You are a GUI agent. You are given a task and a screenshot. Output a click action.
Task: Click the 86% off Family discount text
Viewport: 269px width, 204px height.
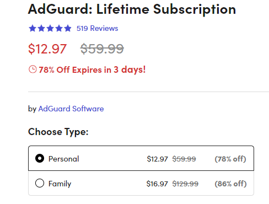230,184
